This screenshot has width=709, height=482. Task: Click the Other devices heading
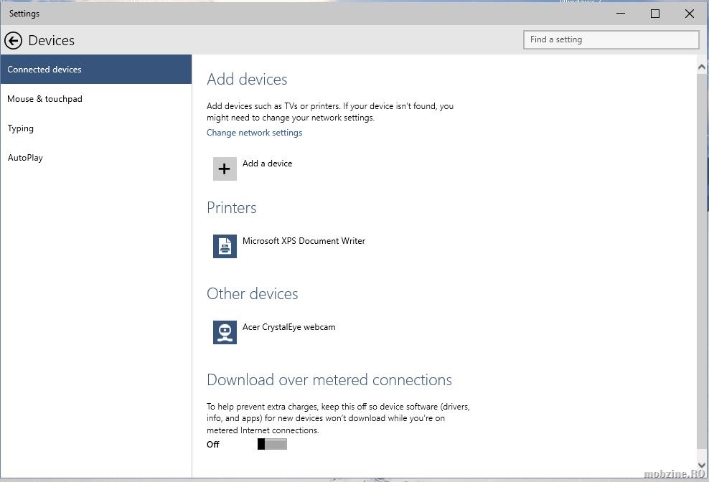coord(253,294)
